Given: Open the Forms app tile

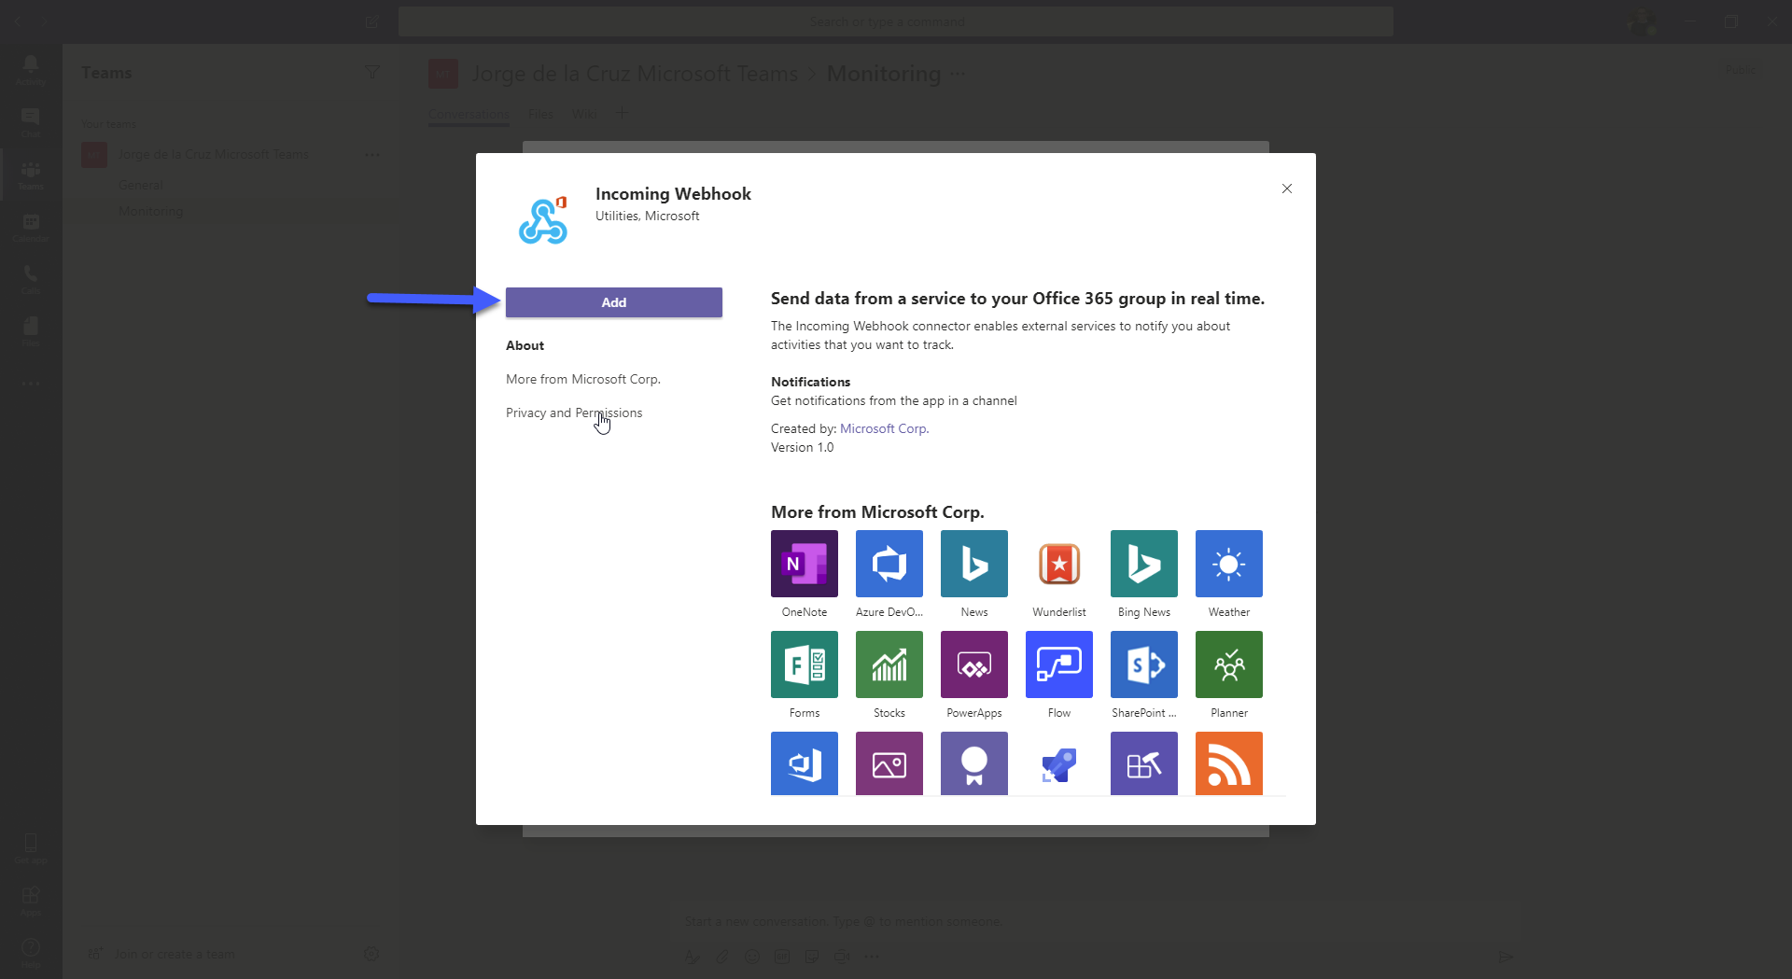Looking at the screenshot, I should (805, 664).
